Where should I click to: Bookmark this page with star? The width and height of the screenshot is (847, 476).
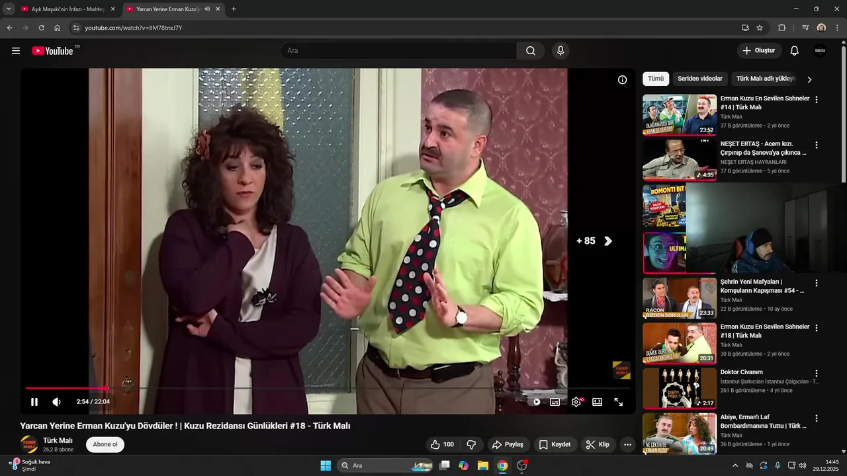click(760, 28)
